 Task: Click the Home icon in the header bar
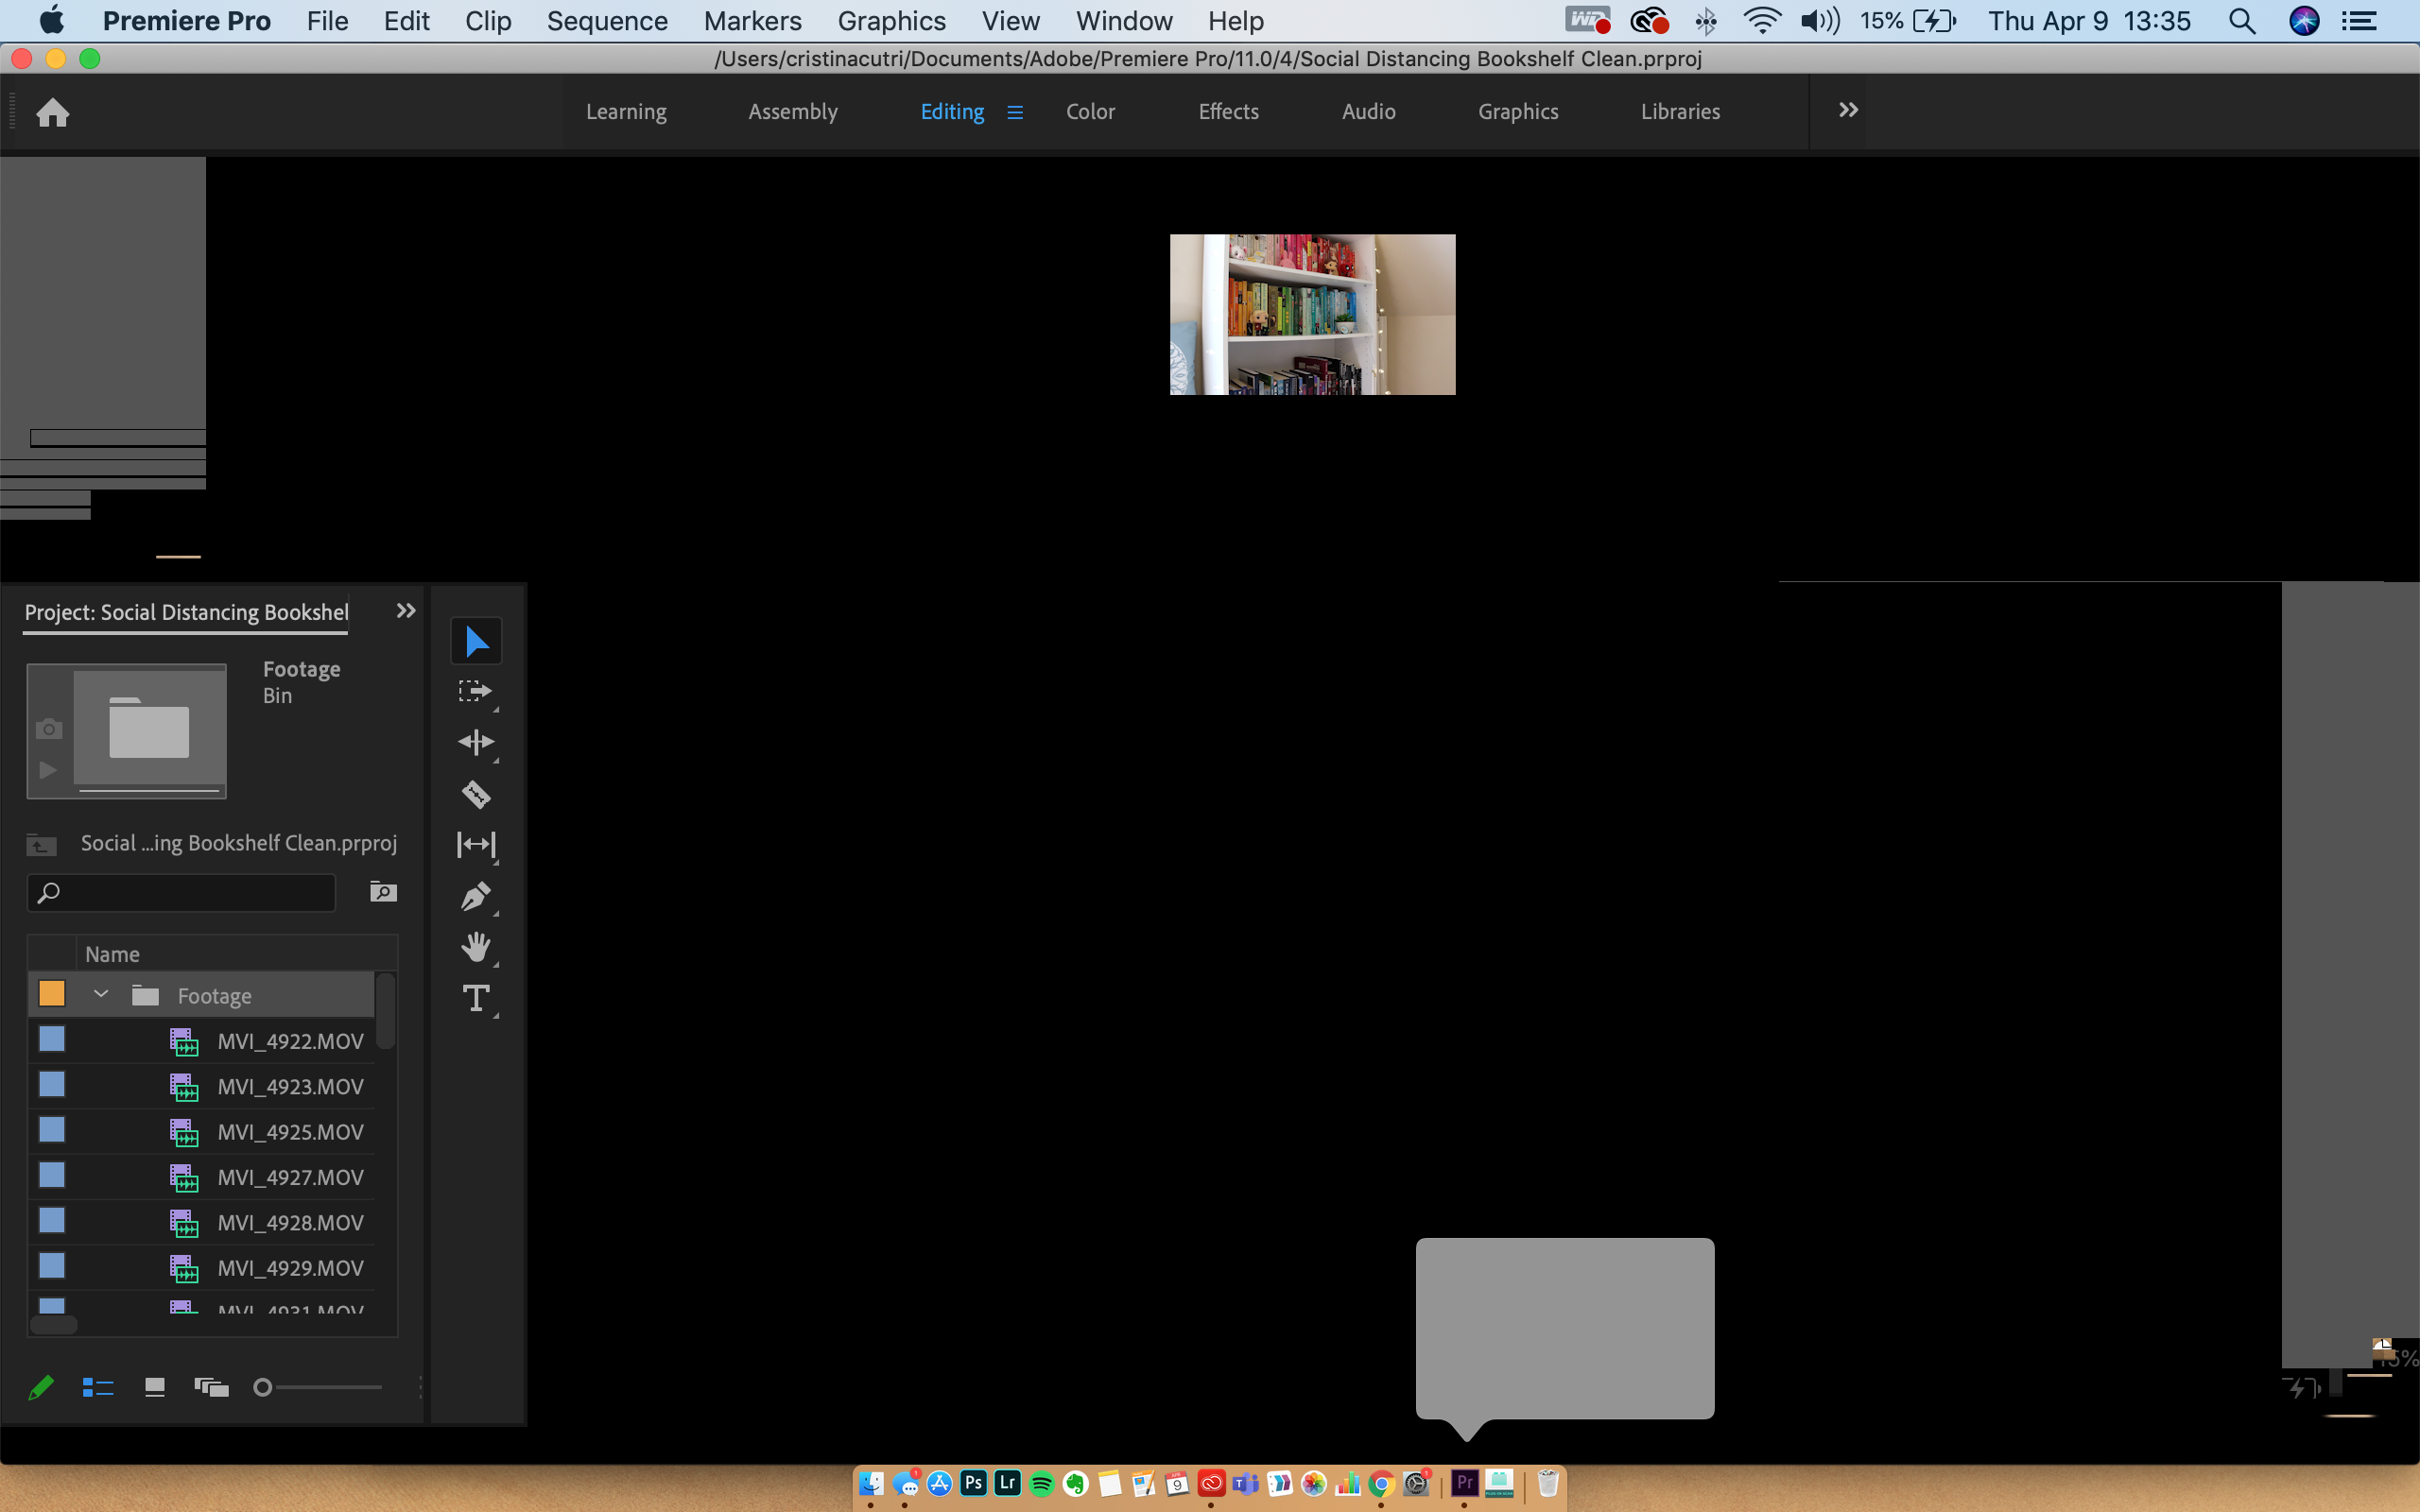(x=53, y=112)
